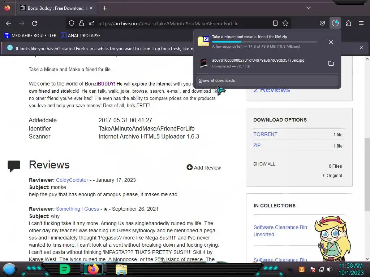Viewport: 370px width, 277px height.
Task: Open the second bookmark on bookmarks toolbar
Action: (x=81, y=36)
